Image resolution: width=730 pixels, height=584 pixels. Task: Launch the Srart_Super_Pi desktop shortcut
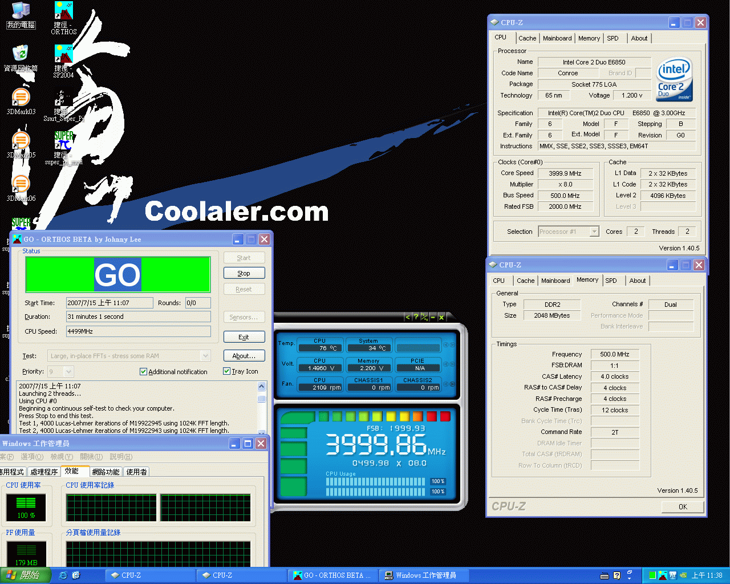coord(64,106)
